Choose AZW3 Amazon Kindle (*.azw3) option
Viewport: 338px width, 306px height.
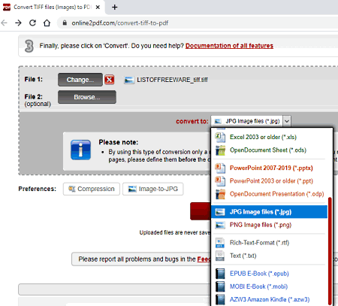coord(270,299)
